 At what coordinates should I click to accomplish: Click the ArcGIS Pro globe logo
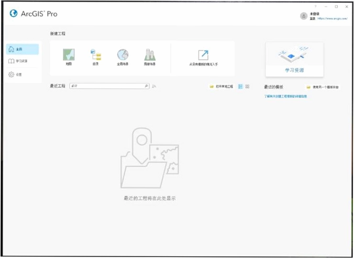(13, 13)
